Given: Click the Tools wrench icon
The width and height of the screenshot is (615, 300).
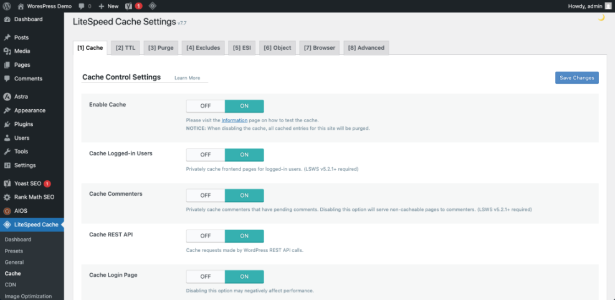Looking at the screenshot, I should pyautogui.click(x=7, y=152).
